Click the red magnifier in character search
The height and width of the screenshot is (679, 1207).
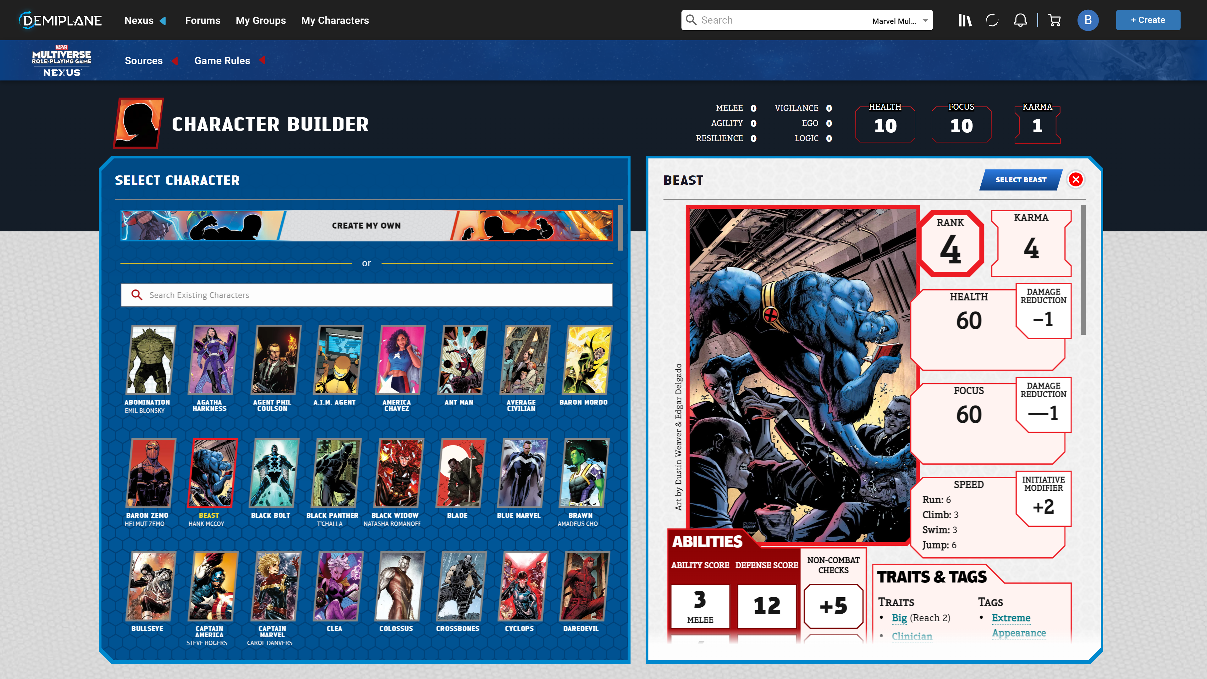click(136, 295)
